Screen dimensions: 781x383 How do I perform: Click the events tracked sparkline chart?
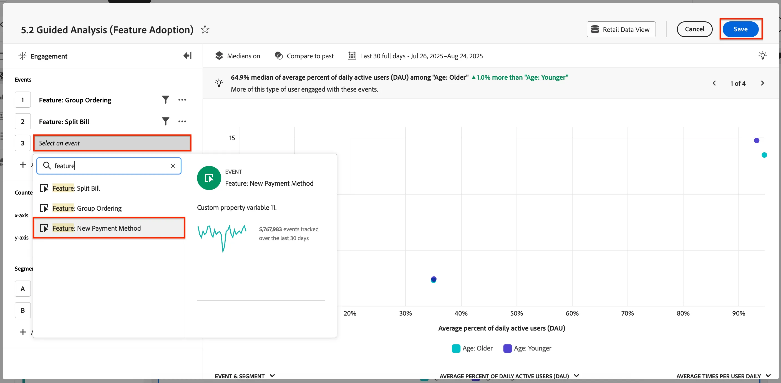pyautogui.click(x=222, y=238)
